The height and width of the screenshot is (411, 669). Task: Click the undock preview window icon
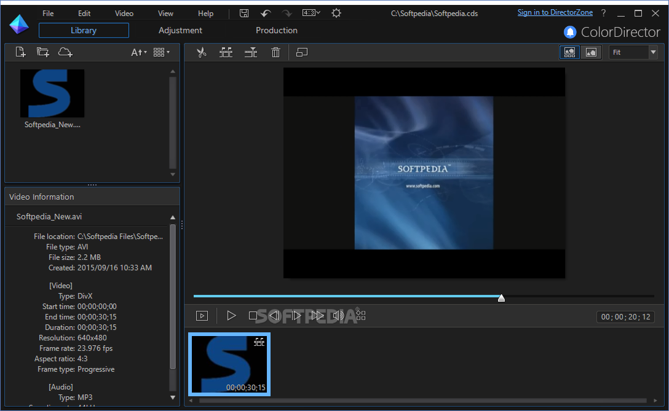pyautogui.click(x=302, y=52)
